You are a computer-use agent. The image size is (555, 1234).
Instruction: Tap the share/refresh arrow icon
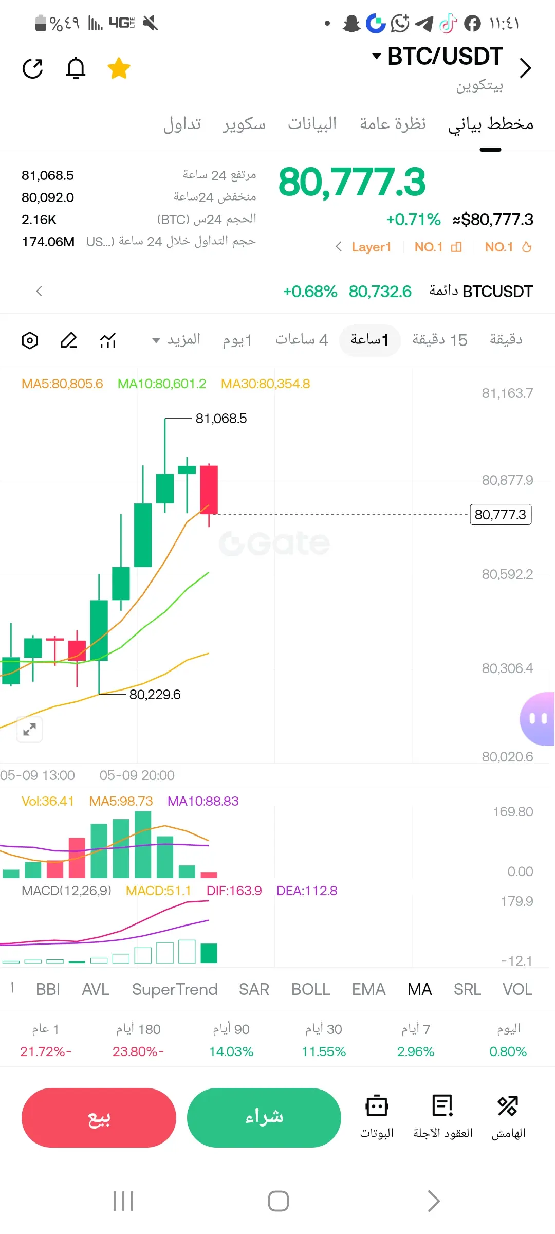click(x=33, y=68)
